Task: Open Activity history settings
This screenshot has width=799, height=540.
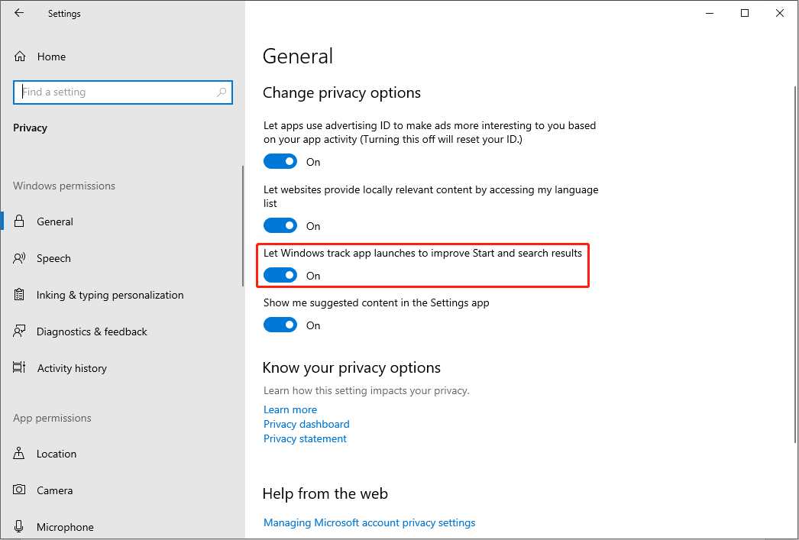Action: (x=122, y=368)
